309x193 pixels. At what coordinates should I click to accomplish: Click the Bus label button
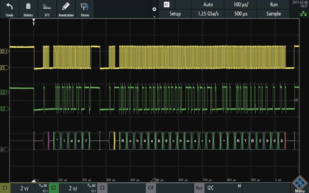199,188
